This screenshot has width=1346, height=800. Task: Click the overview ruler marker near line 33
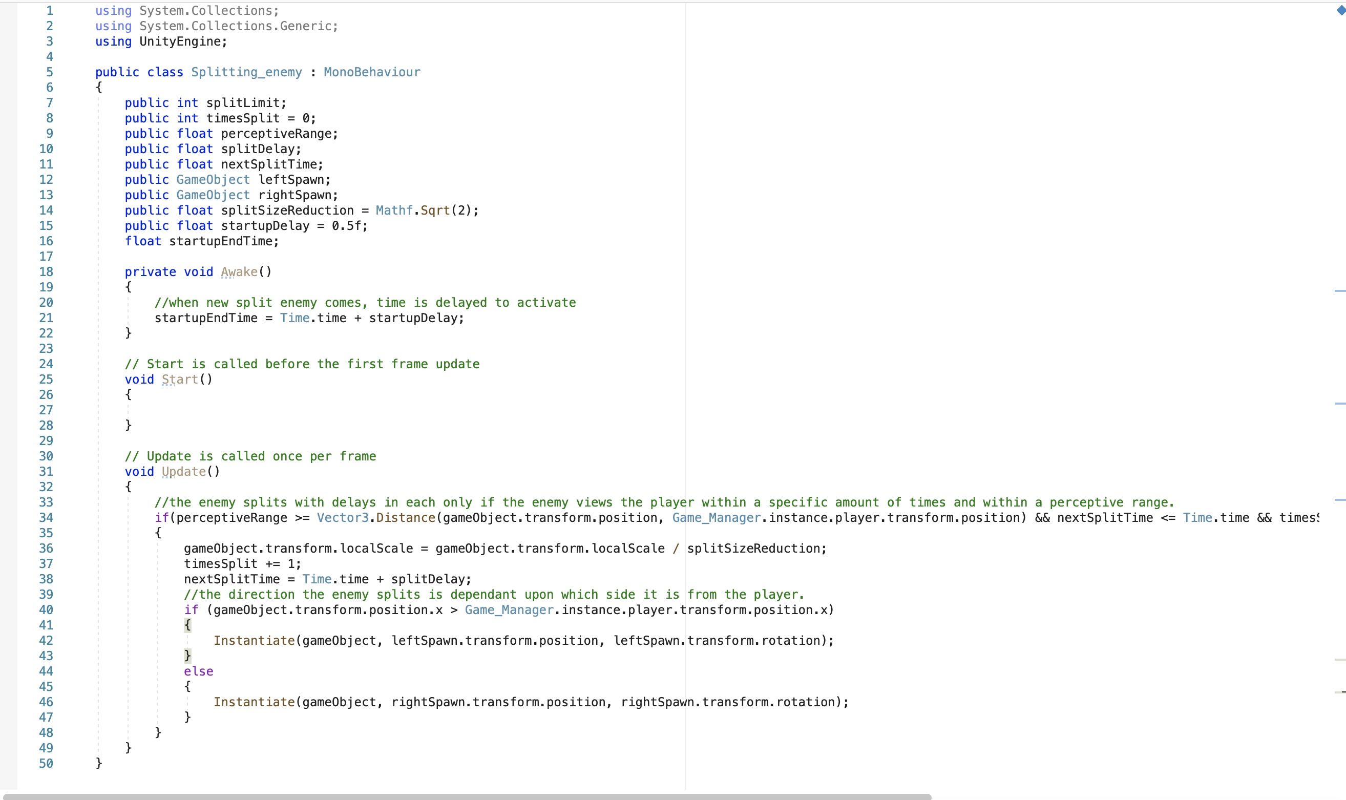[x=1341, y=500]
